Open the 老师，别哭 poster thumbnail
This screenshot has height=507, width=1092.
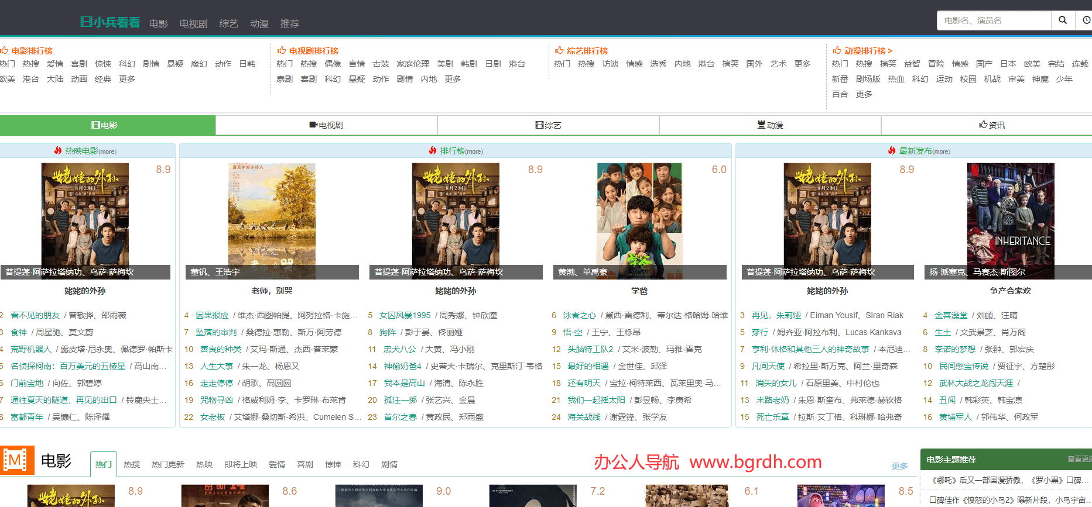pos(272,221)
